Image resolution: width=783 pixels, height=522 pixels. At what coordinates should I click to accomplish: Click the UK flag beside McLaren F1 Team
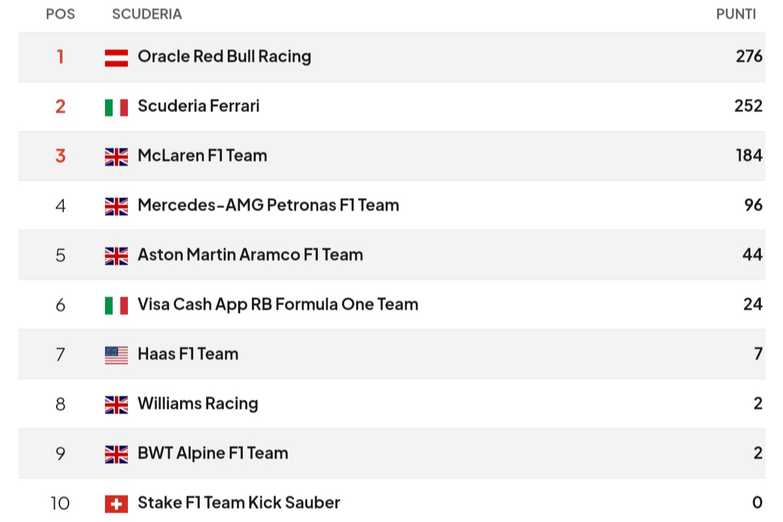[x=116, y=157]
